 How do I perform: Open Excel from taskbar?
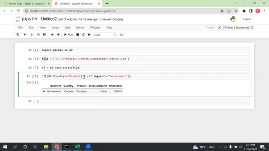point(77,147)
